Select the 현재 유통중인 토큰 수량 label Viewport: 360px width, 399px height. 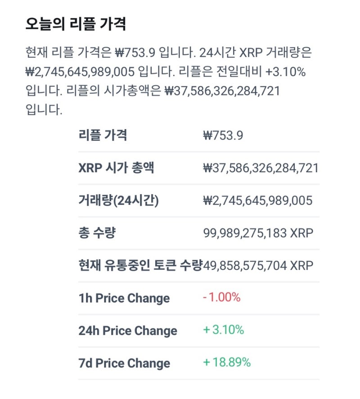coord(140,265)
